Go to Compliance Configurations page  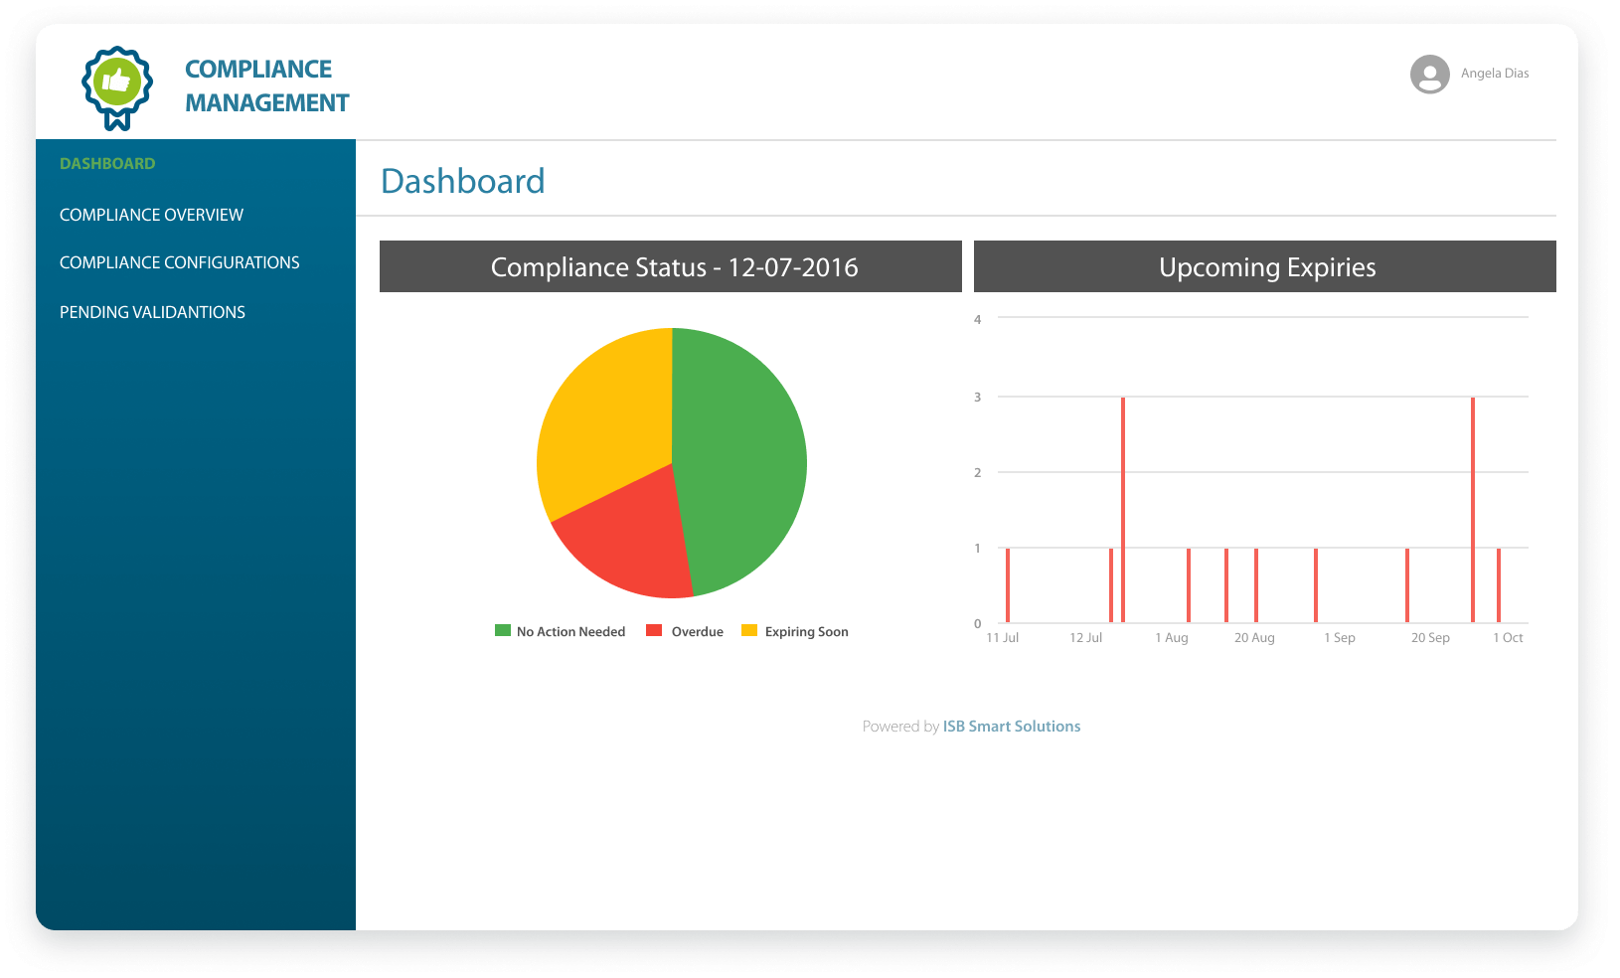pyautogui.click(x=179, y=262)
